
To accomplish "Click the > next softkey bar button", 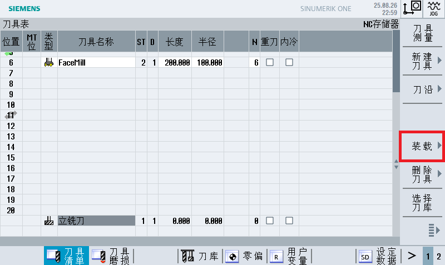I will (x=412, y=256).
